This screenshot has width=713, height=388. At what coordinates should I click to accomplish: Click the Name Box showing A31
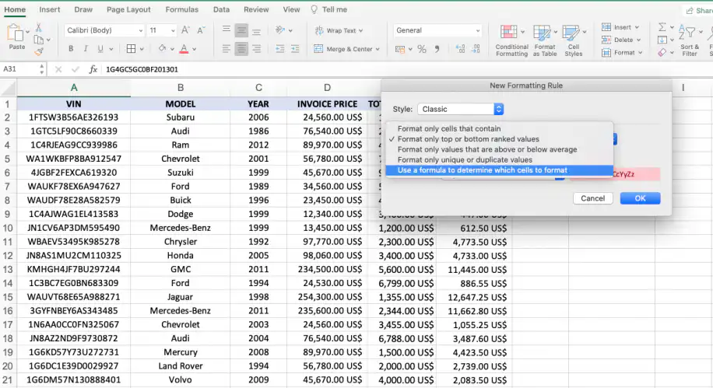[20, 69]
